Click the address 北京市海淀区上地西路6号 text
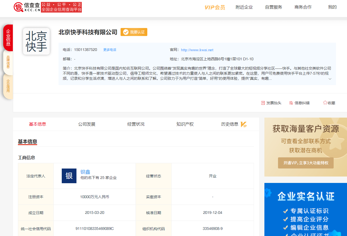This screenshot has width=347, height=236. coord(217,59)
